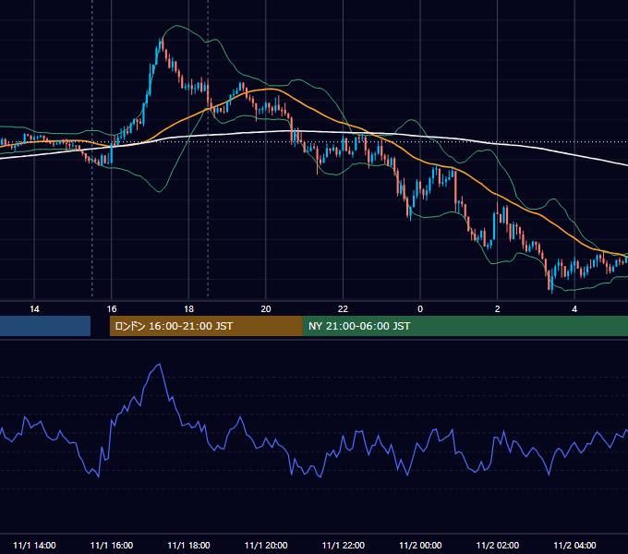Click the 11/1 22:00 date label
Screen dimensions: 628x554
click(x=344, y=545)
